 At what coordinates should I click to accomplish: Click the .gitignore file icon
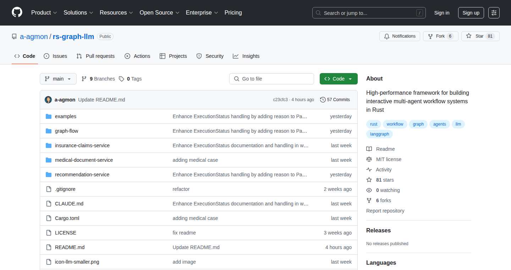(49, 189)
